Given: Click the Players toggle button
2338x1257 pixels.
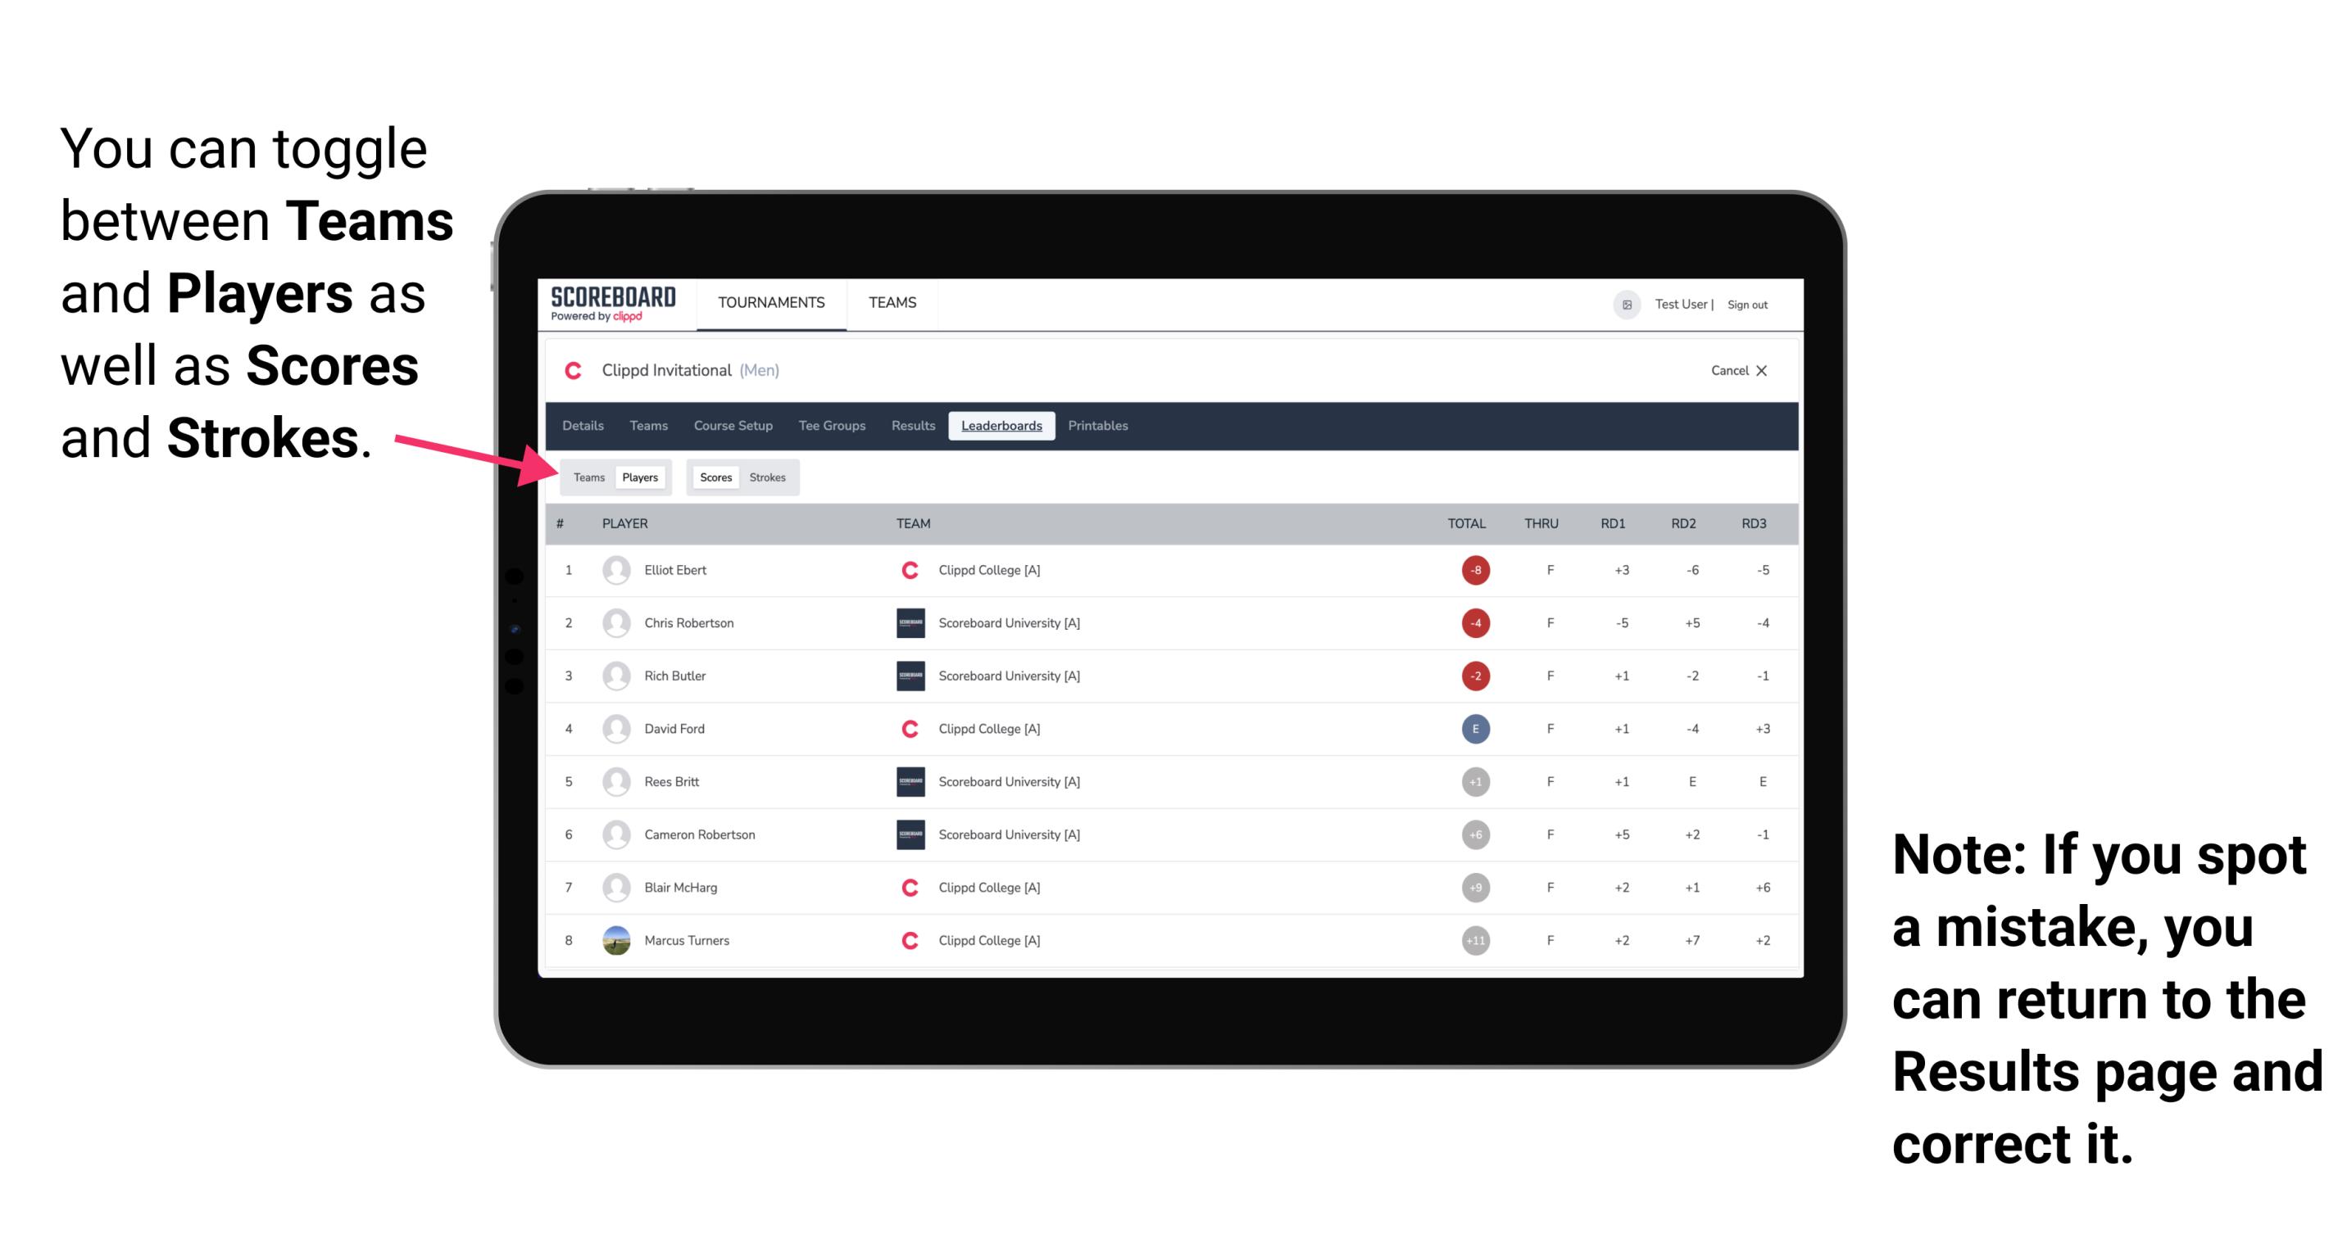Looking at the screenshot, I should 642,477.
